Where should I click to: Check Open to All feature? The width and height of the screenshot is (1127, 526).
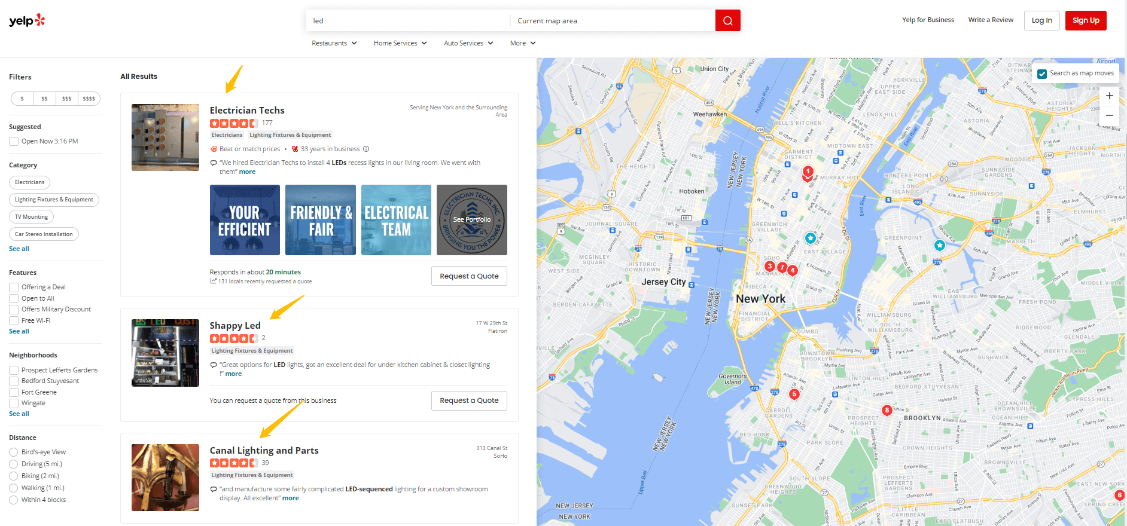point(14,298)
